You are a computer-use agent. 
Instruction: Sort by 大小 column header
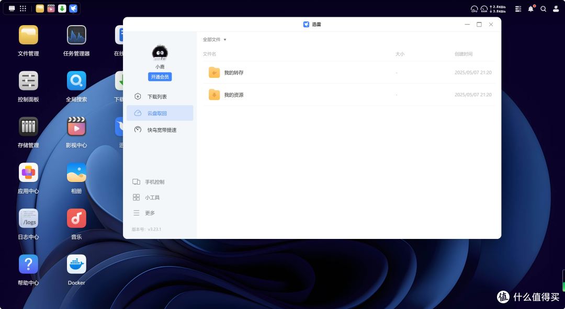400,54
